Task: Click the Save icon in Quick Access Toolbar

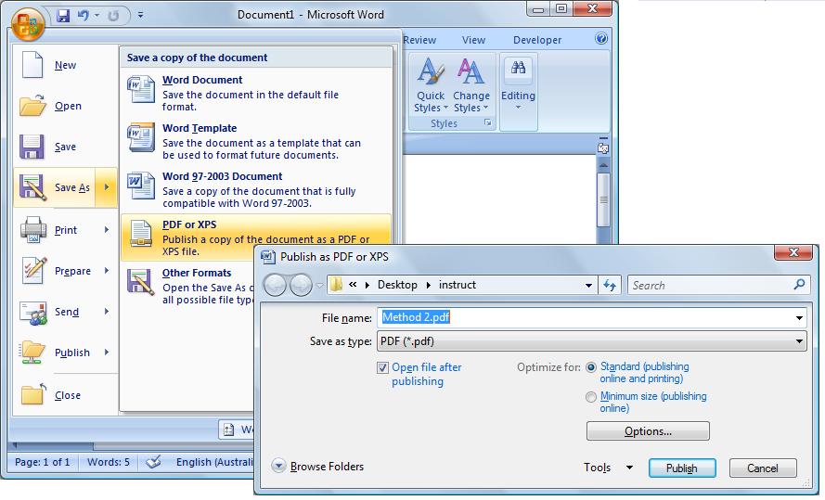Action: pyautogui.click(x=63, y=16)
